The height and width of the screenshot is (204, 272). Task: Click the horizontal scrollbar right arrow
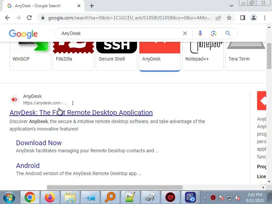click(x=263, y=187)
